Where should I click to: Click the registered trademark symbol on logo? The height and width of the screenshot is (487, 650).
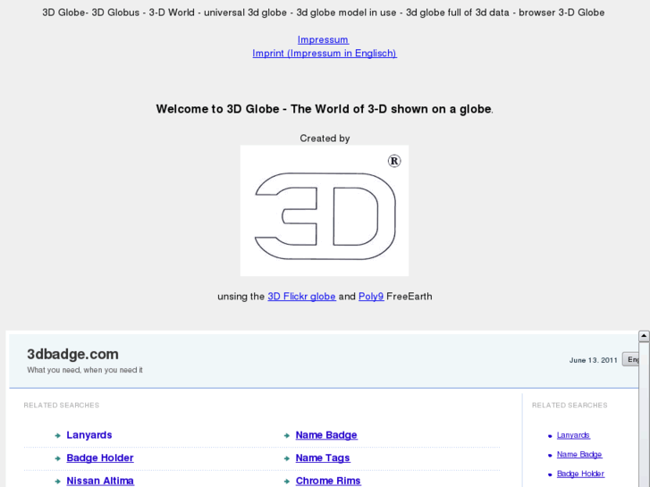(394, 161)
